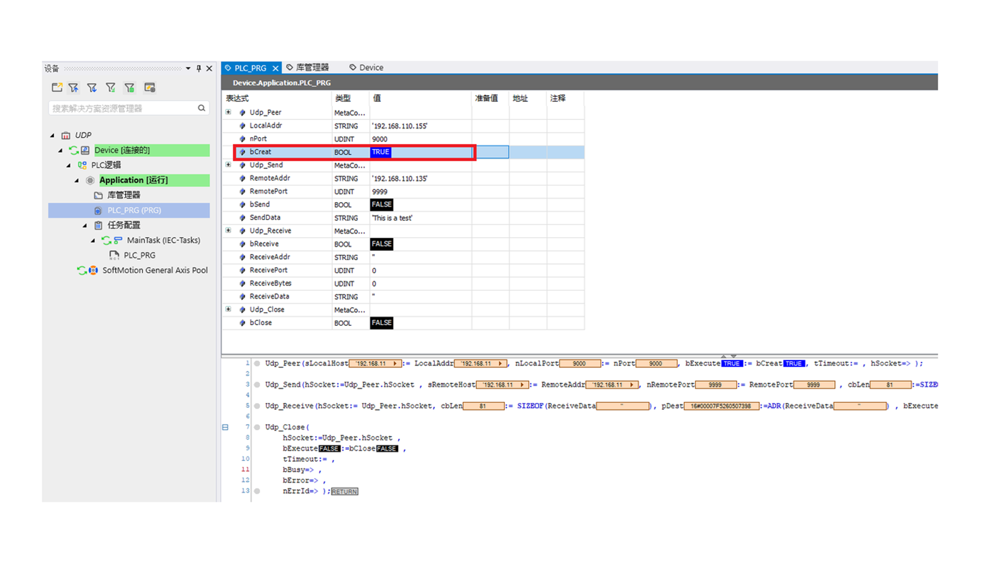Open MainTask (IEC-Tasks) in the tree

click(163, 240)
